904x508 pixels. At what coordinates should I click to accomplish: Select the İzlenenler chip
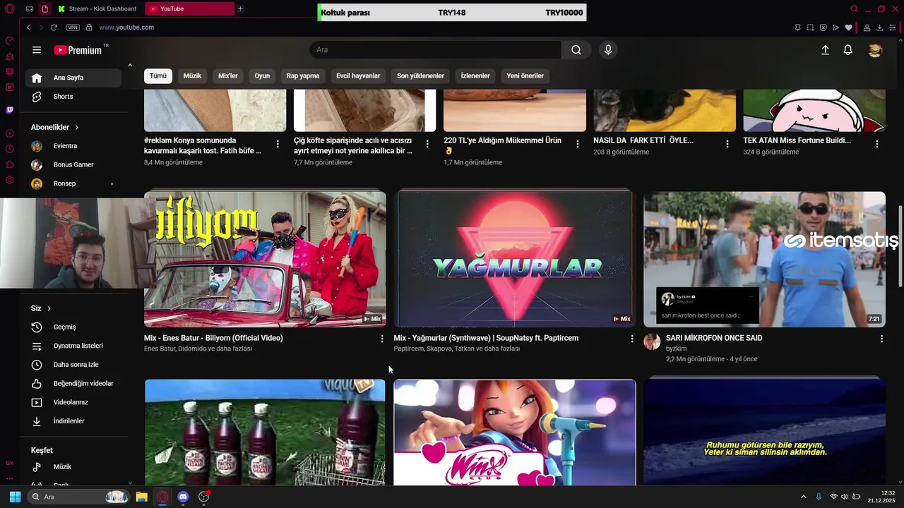point(475,75)
